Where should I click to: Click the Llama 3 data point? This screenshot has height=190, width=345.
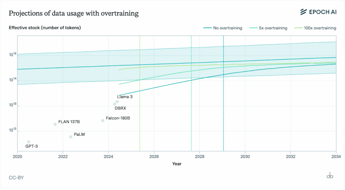pyautogui.click(x=117, y=102)
